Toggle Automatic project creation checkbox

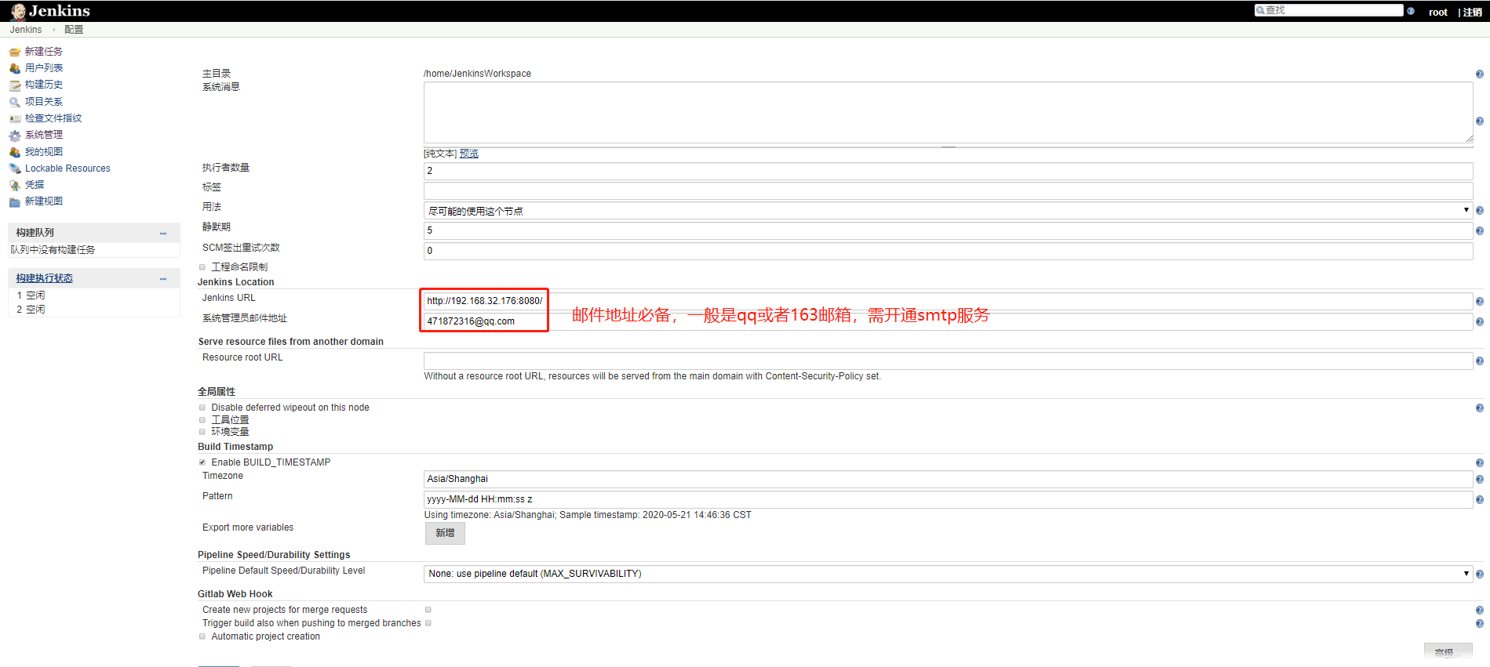pos(202,636)
